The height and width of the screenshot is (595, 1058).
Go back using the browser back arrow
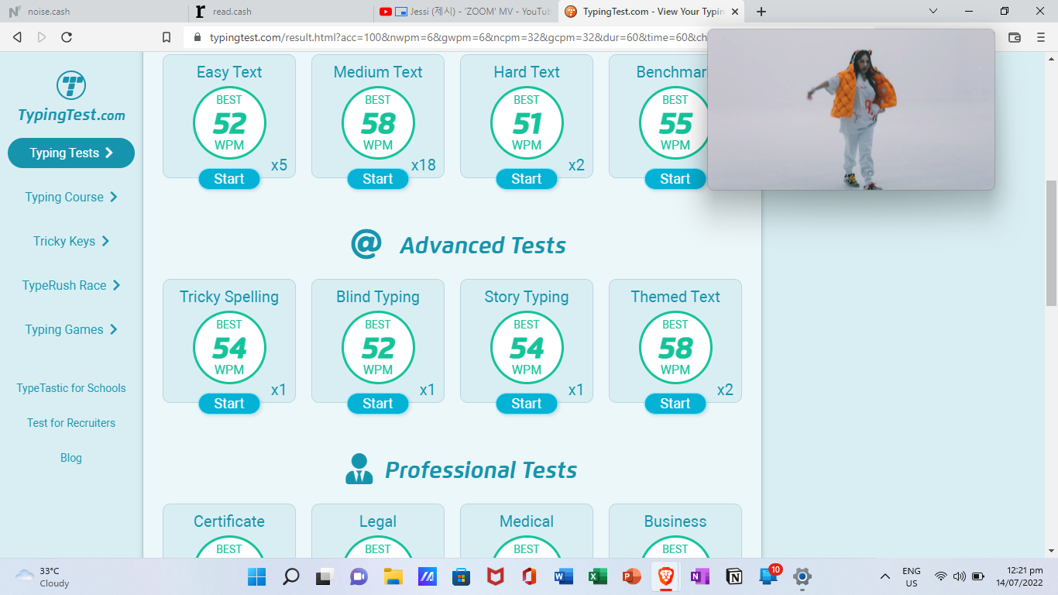pyautogui.click(x=17, y=37)
